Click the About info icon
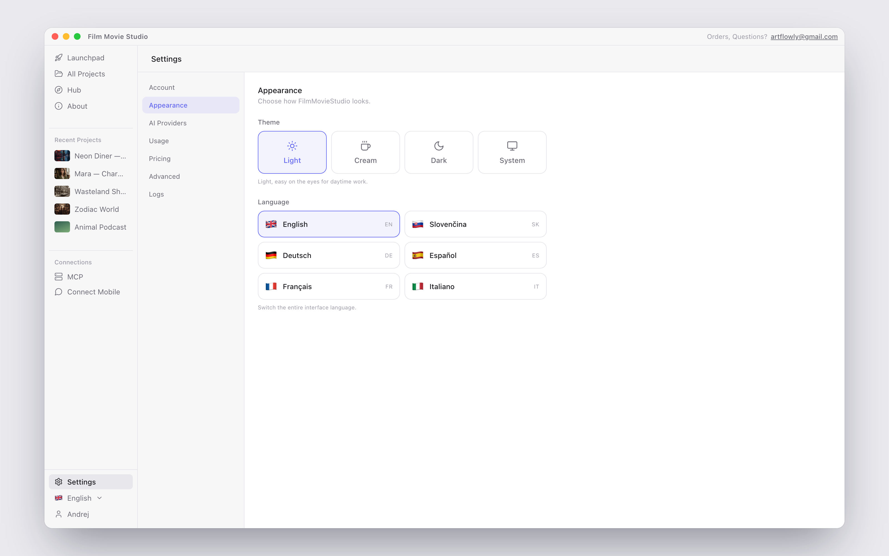This screenshot has width=889, height=556. point(58,106)
